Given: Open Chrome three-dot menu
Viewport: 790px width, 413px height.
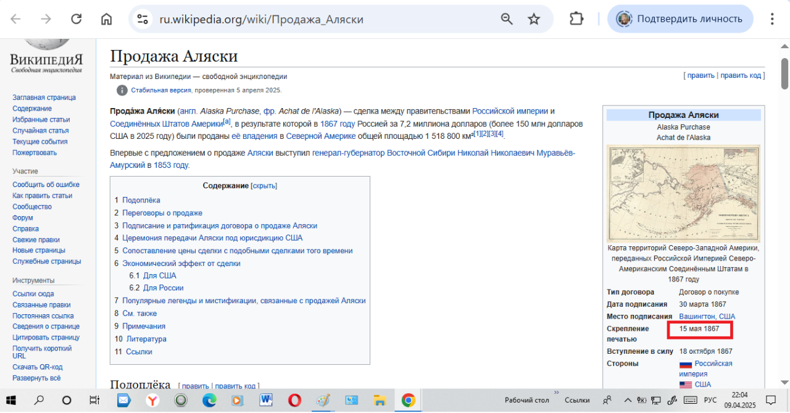Looking at the screenshot, I should click(x=772, y=19).
